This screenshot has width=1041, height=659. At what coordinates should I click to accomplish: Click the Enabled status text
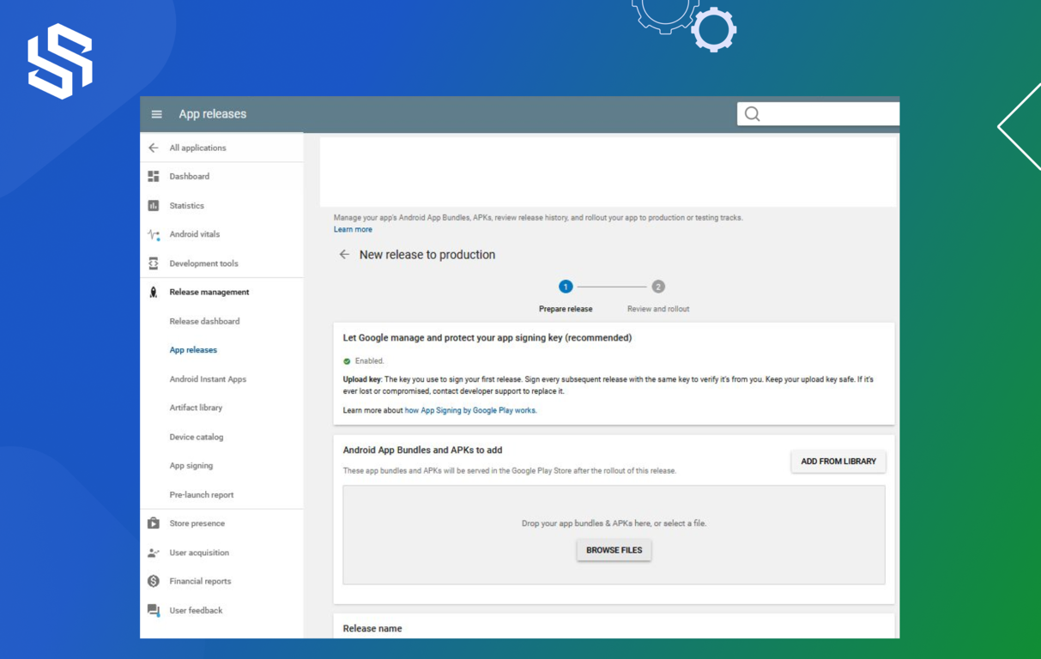pyautogui.click(x=369, y=361)
